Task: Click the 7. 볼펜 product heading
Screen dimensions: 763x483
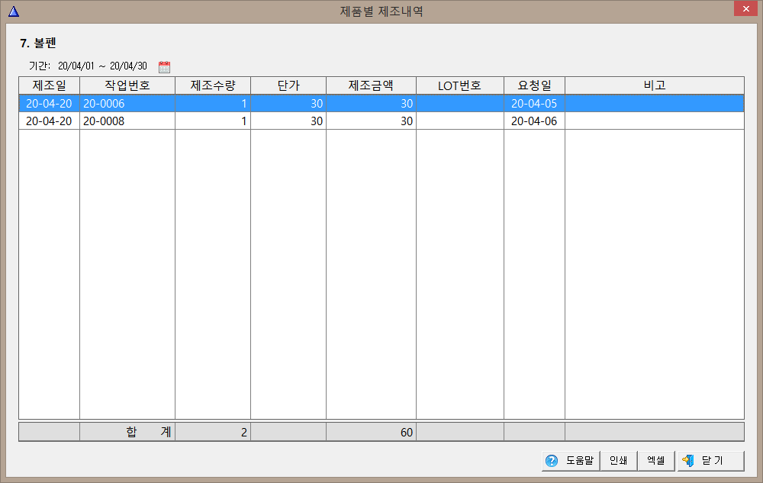Action: [x=38, y=43]
